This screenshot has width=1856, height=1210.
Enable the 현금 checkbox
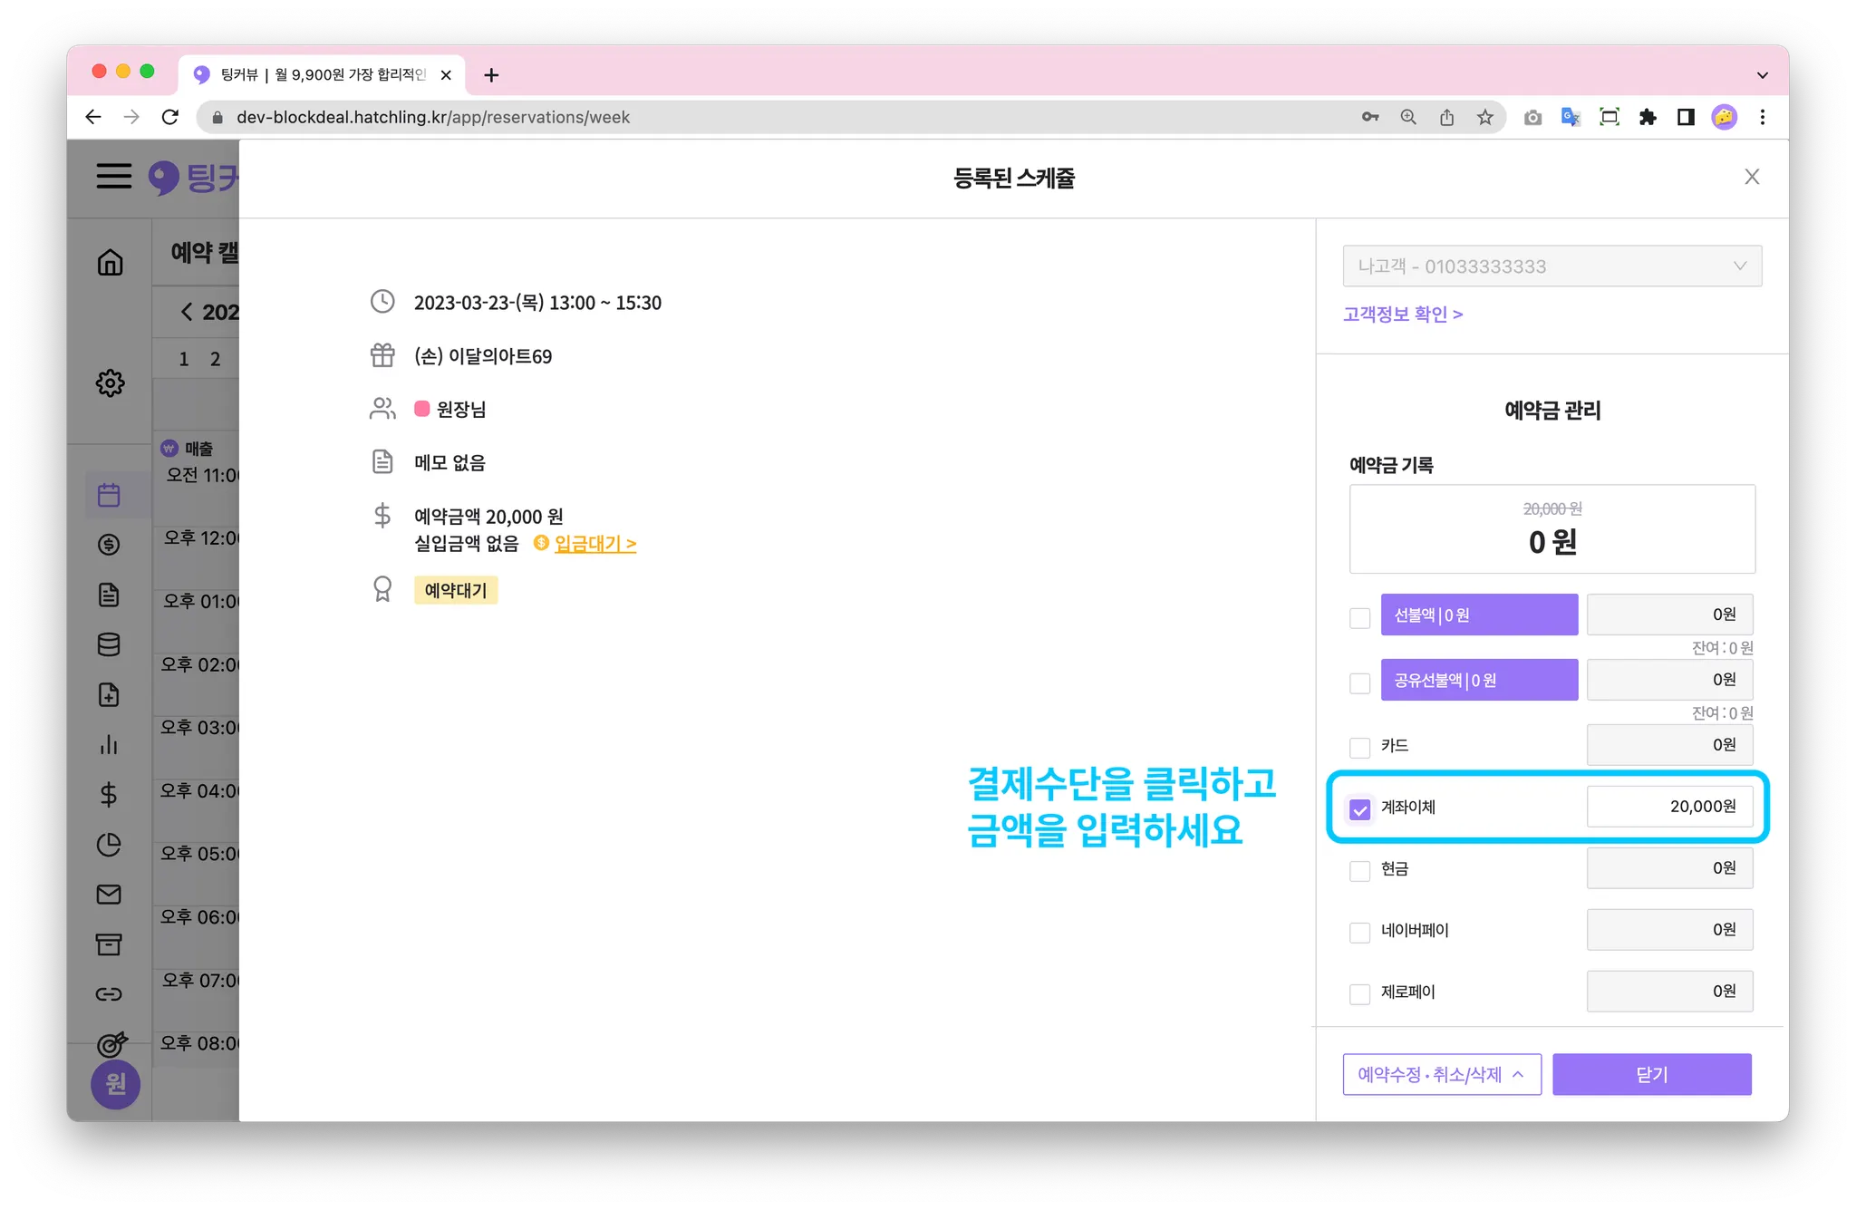[1359, 871]
